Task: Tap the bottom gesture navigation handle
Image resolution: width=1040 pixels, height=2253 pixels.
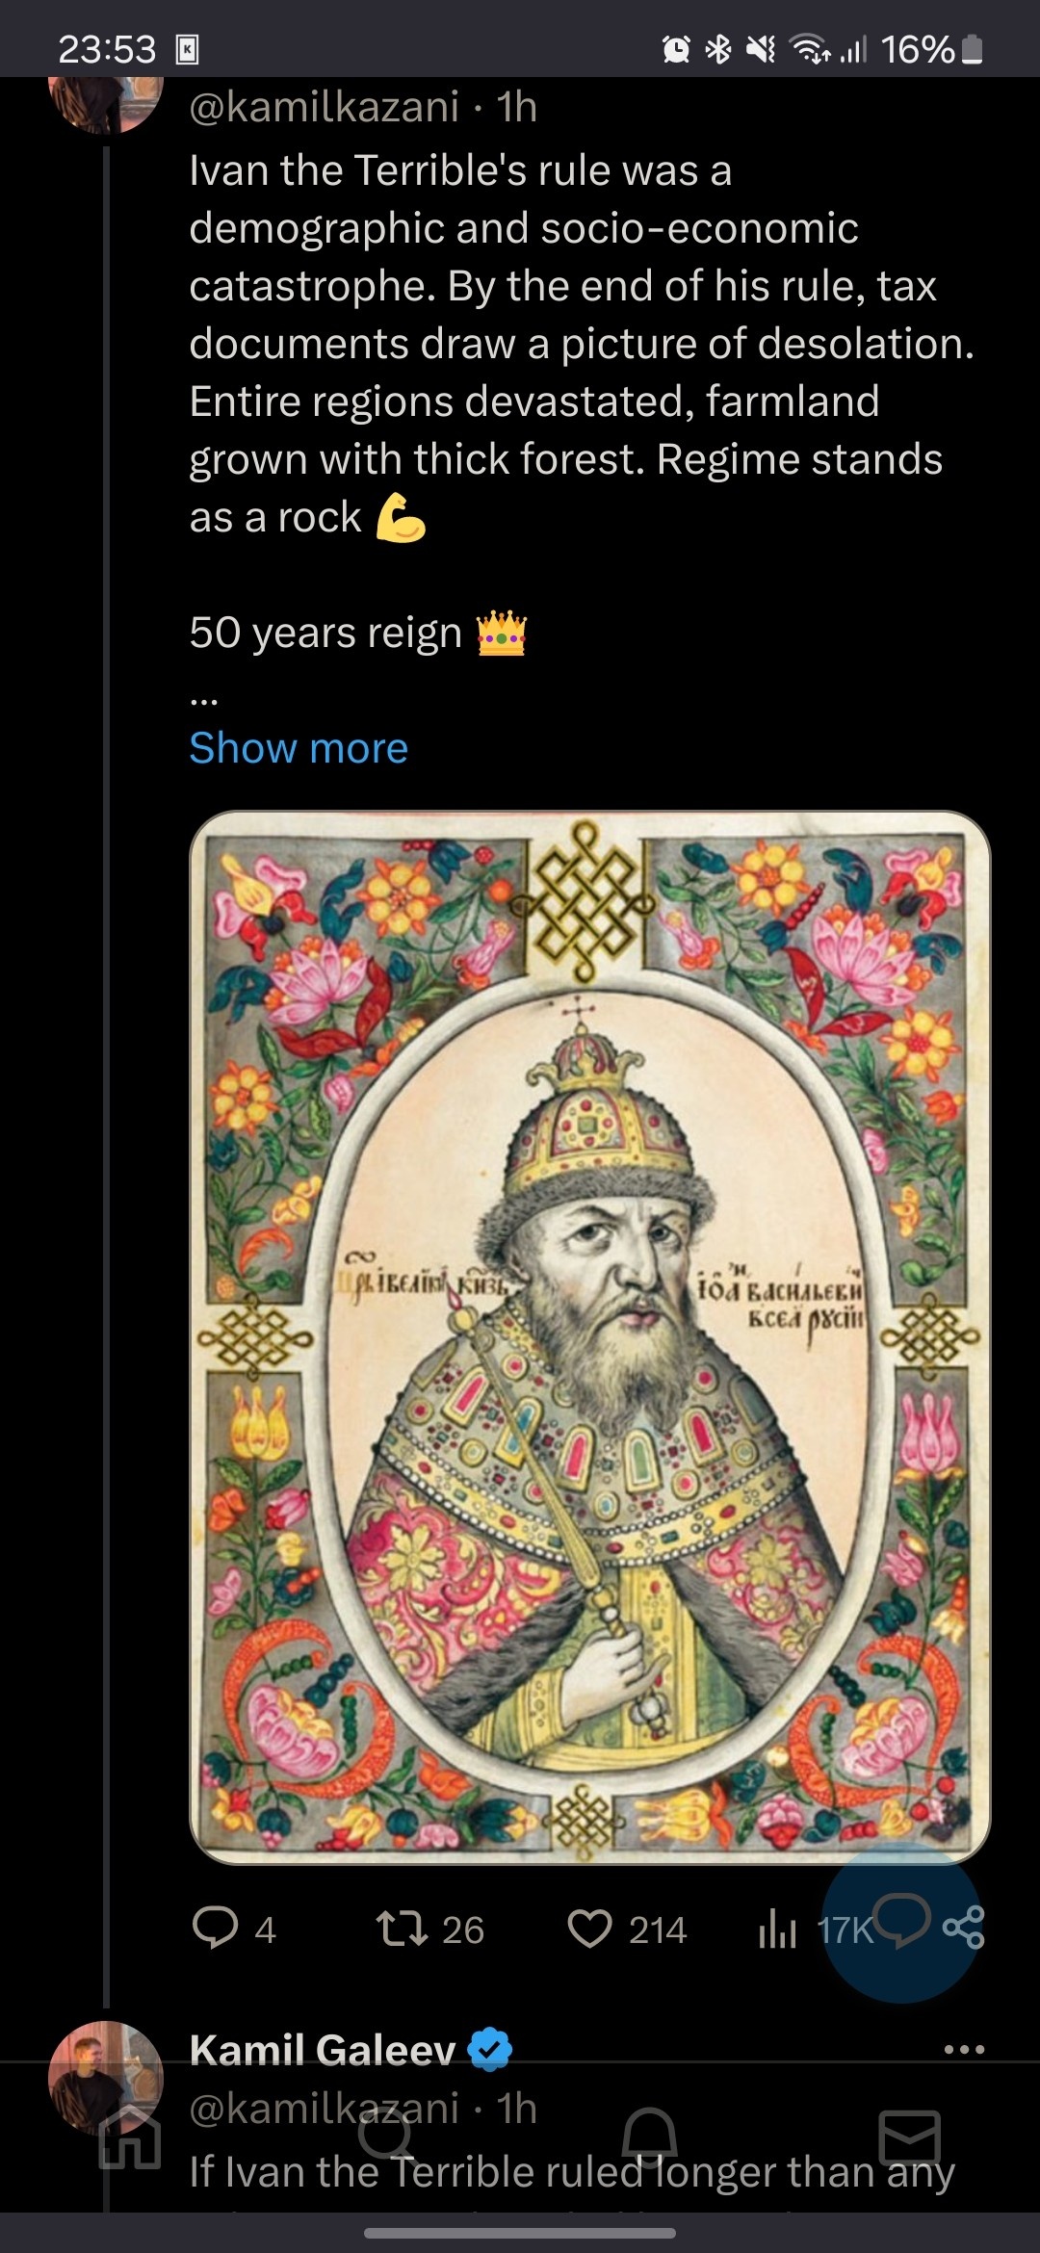Action: tap(520, 2233)
